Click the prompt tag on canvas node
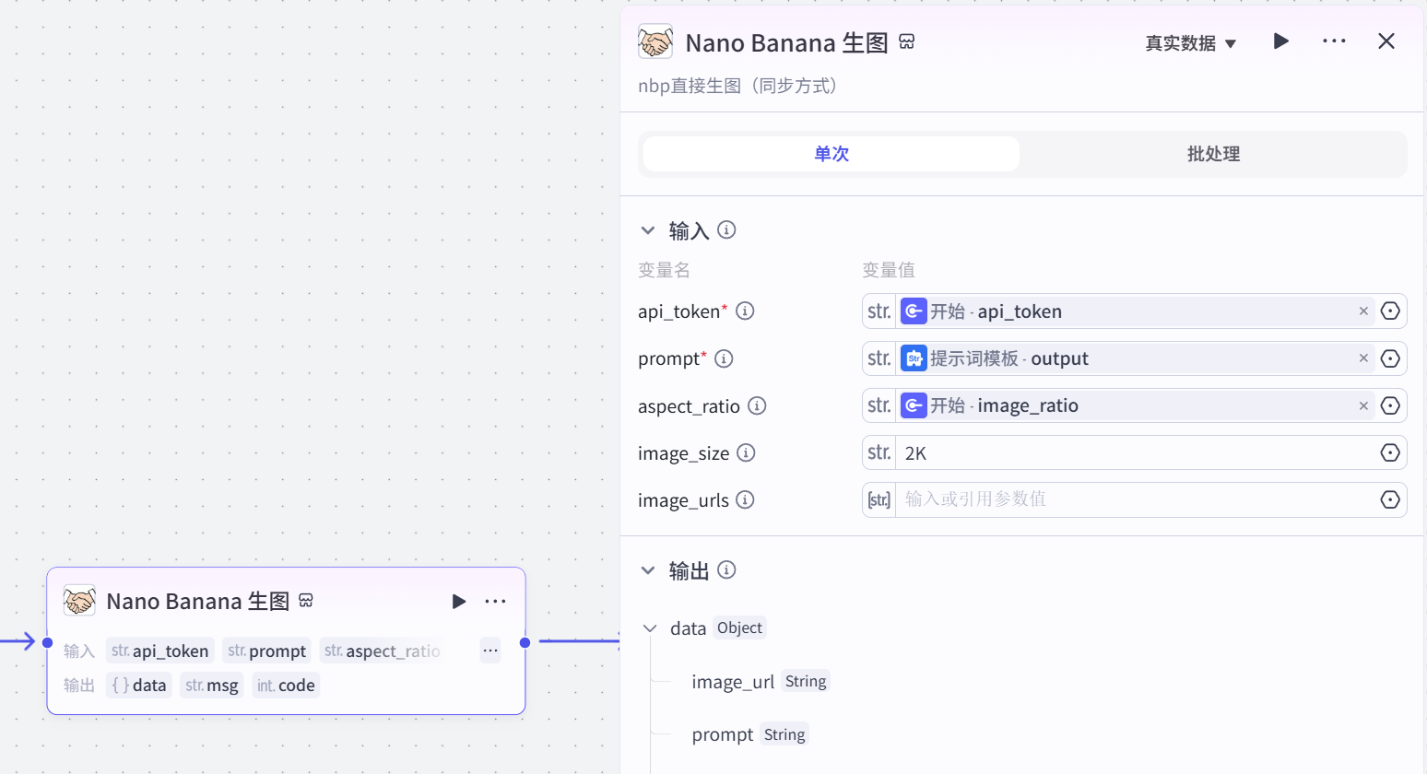The height and width of the screenshot is (774, 1427). tap(267, 651)
